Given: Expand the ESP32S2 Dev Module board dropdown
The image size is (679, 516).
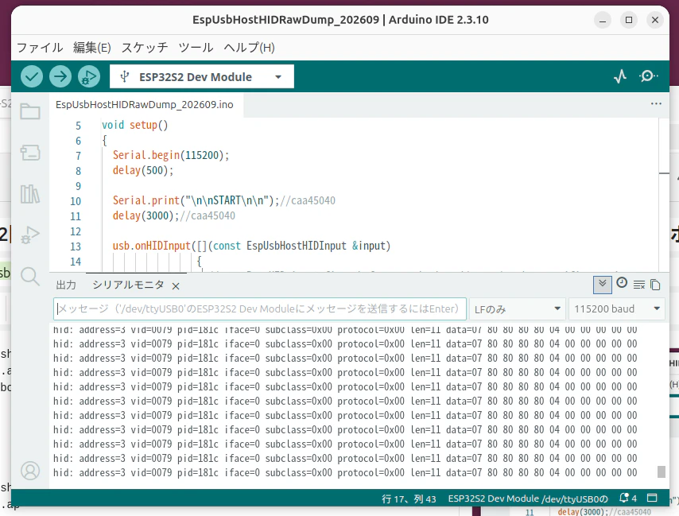Looking at the screenshot, I should (x=278, y=77).
